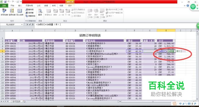Click the 销售订单明细表 title cell

click(x=90, y=35)
